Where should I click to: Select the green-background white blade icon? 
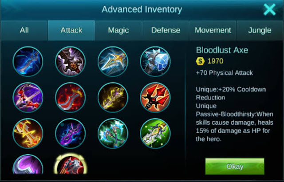[x=155, y=133]
